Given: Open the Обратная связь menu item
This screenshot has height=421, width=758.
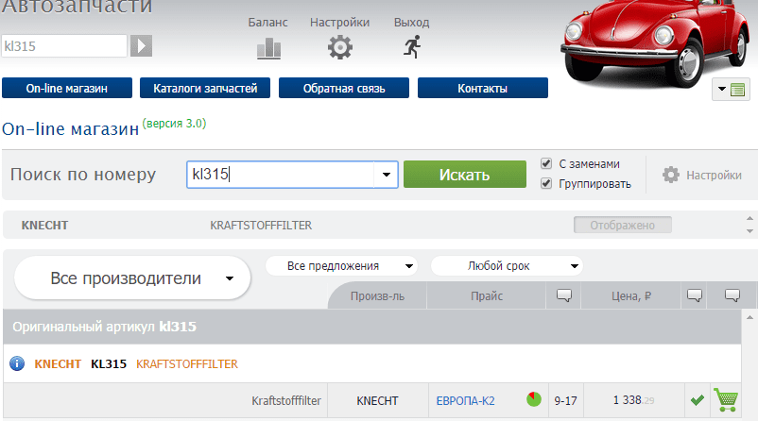Looking at the screenshot, I should point(343,89).
